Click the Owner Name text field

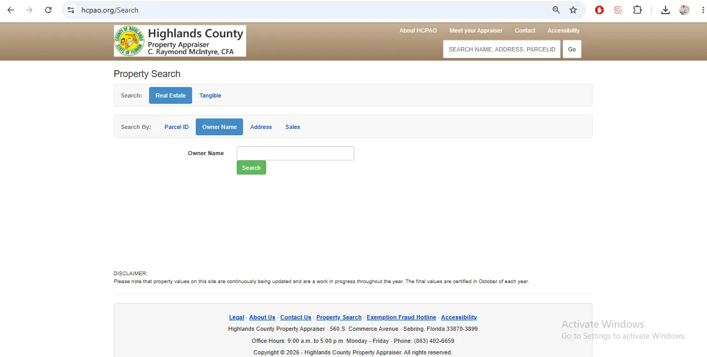pyautogui.click(x=296, y=153)
